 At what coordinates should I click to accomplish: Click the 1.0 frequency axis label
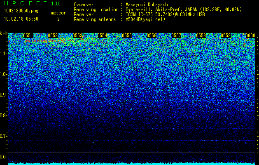click(x=4, y=74)
